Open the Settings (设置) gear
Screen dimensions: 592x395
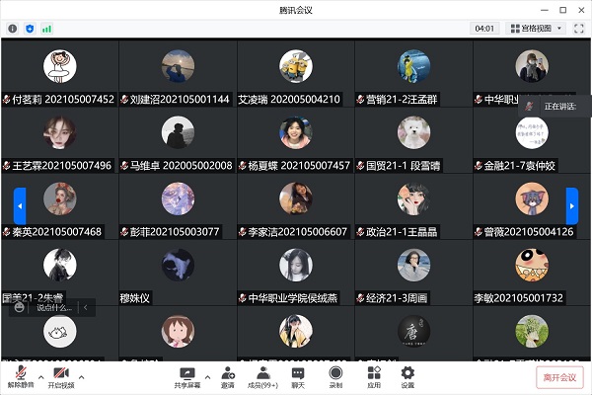(407, 377)
